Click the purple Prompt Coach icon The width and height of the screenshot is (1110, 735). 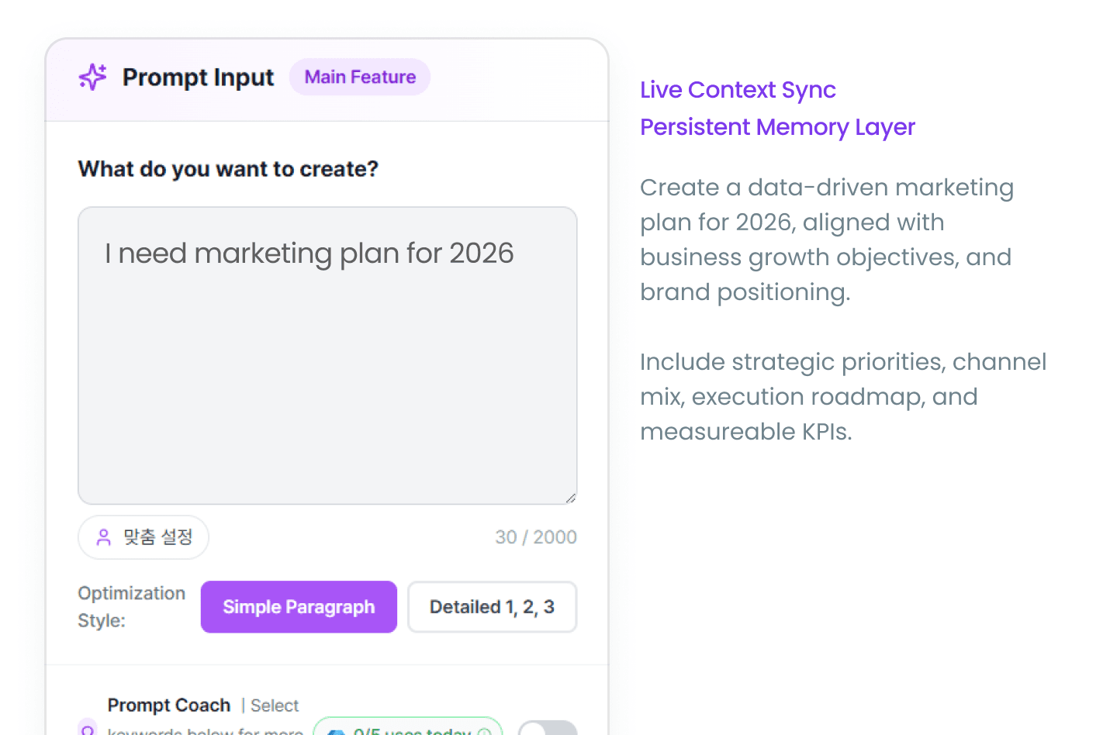pyautogui.click(x=88, y=729)
